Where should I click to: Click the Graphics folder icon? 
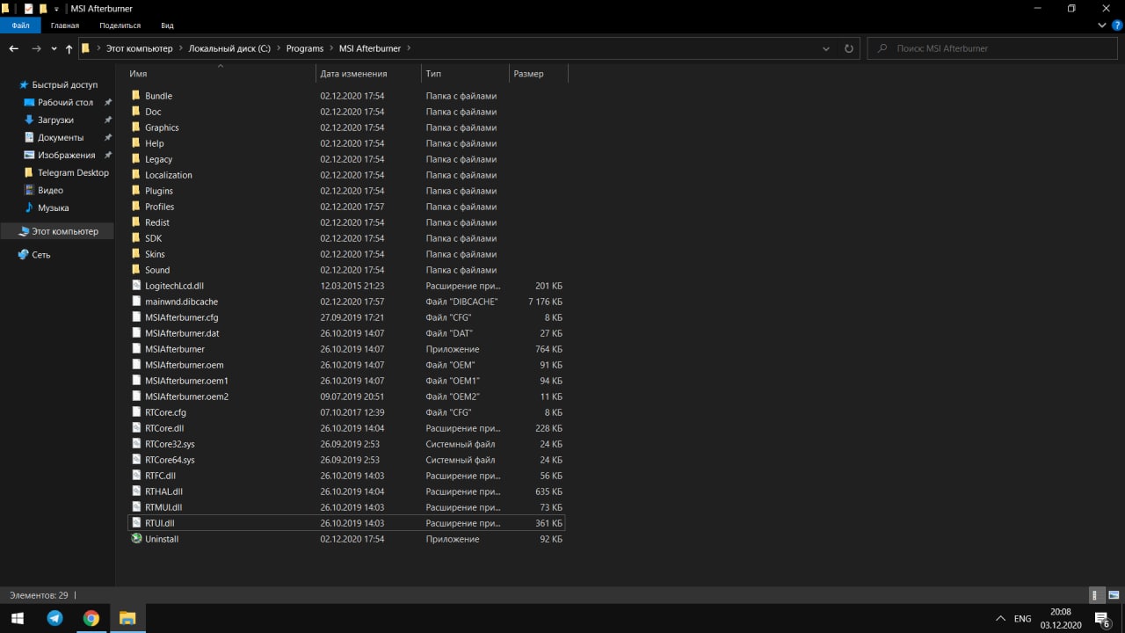point(136,127)
